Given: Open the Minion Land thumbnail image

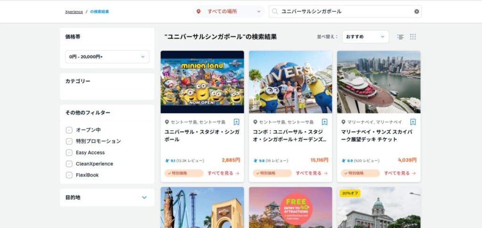Looking at the screenshot, I should pyautogui.click(x=202, y=82).
